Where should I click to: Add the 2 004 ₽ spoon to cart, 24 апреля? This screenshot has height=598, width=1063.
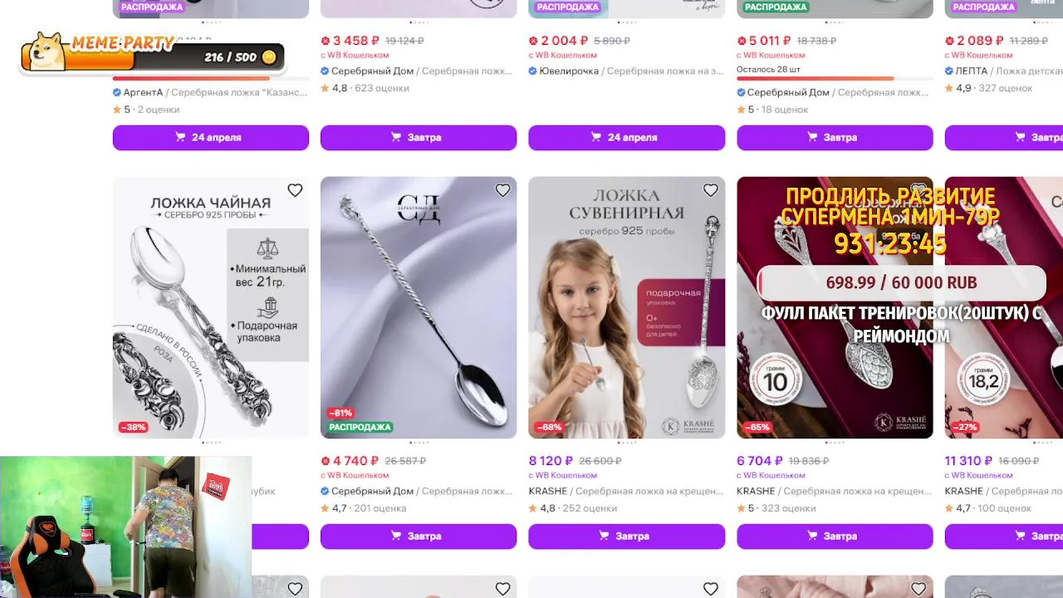[626, 137]
